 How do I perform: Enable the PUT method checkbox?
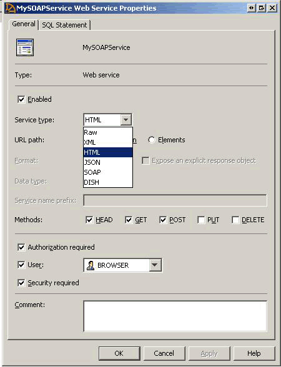(x=201, y=220)
